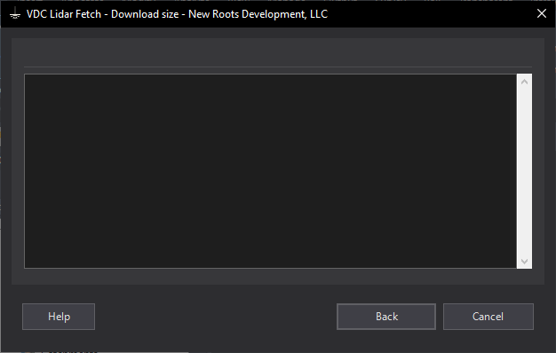This screenshot has height=353, width=556.
Task: Choose Back beside the Cancel button
Action: coord(386,317)
